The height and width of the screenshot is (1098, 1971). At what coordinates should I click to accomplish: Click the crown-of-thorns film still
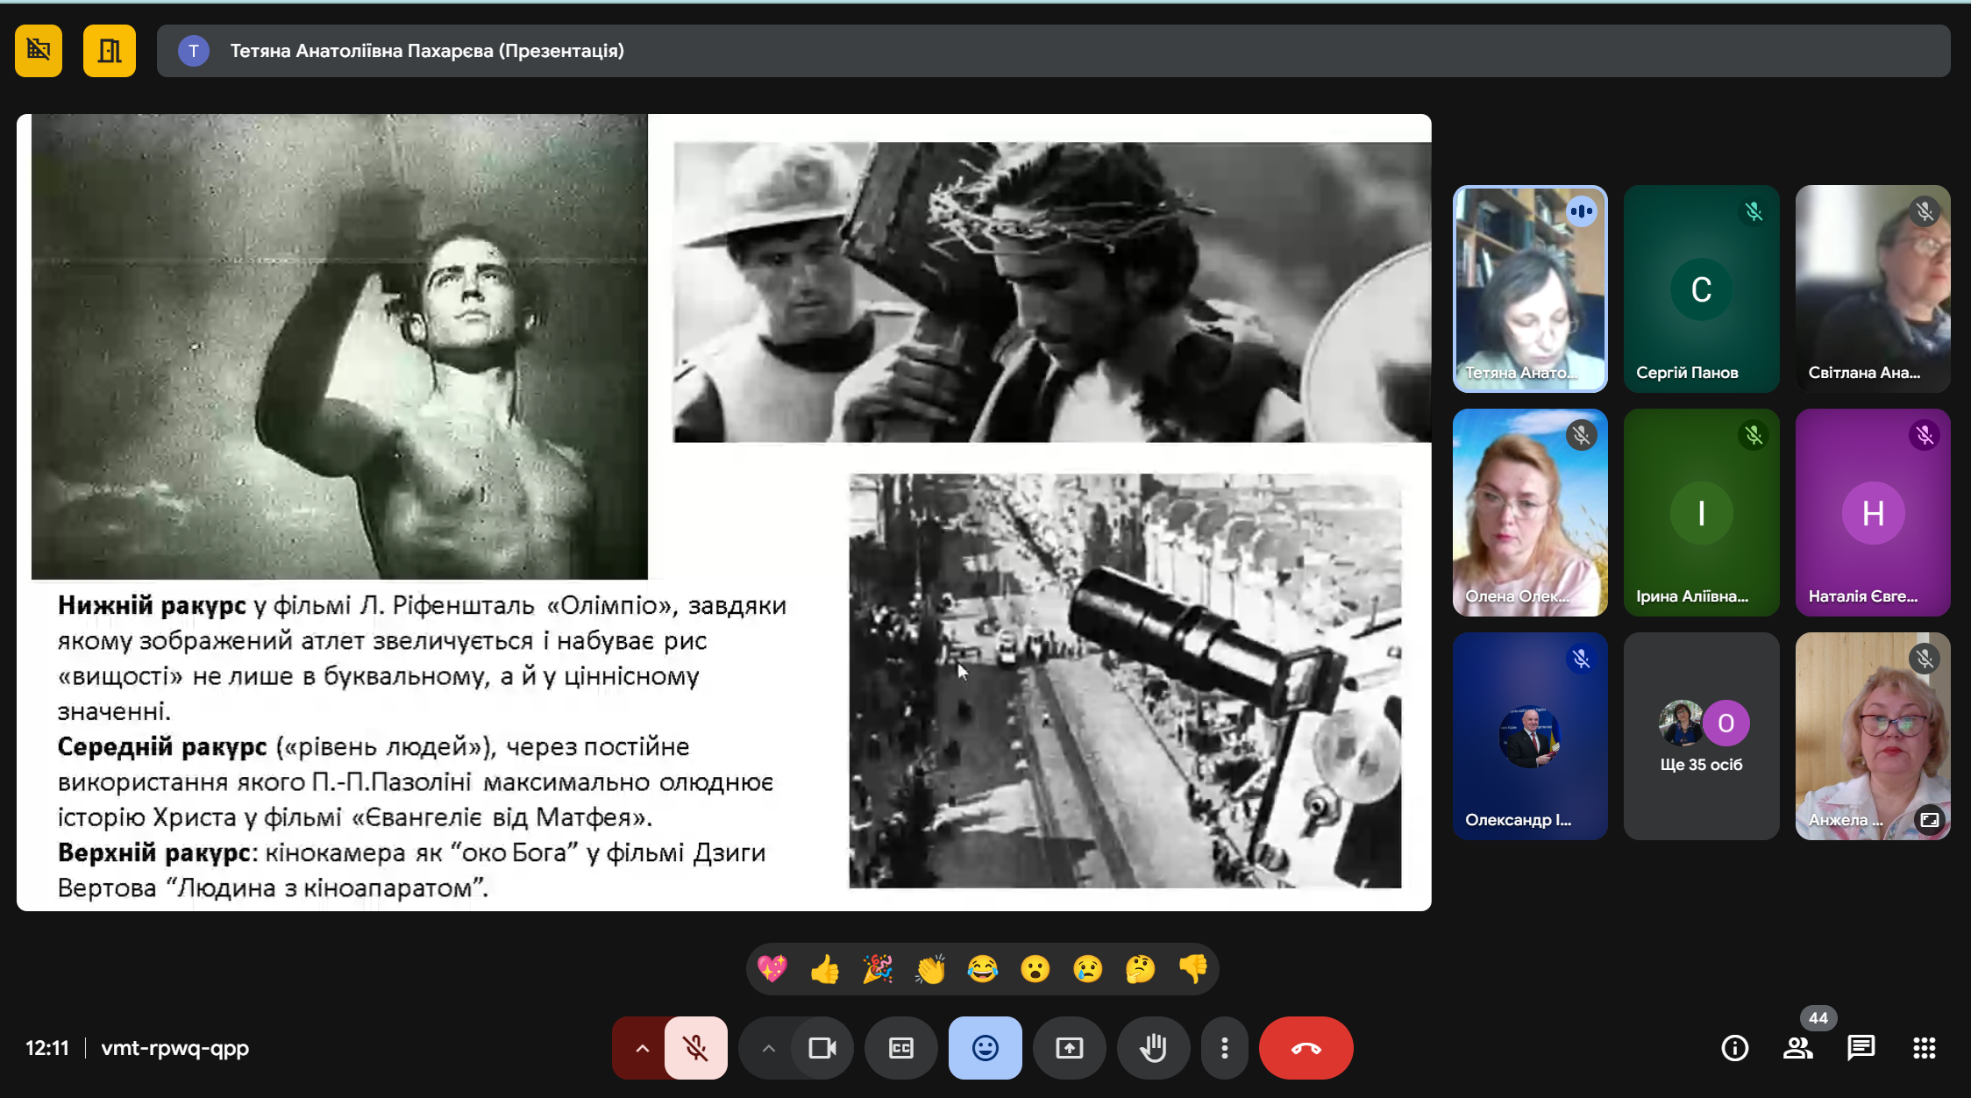[1052, 292]
